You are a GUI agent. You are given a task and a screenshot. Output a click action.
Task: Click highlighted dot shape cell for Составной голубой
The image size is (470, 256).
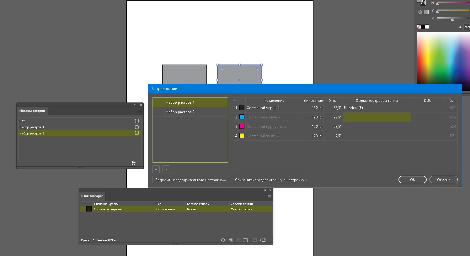tap(377, 117)
